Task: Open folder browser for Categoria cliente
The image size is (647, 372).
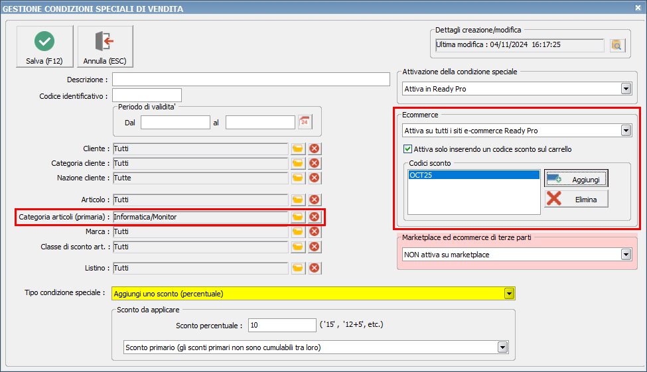Action: pos(297,163)
